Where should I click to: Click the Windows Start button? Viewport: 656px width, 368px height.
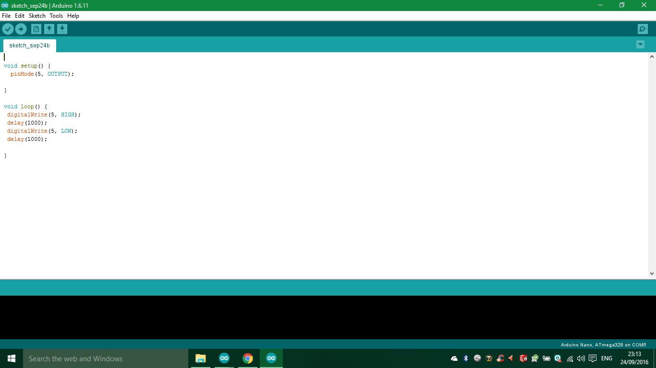coord(12,358)
